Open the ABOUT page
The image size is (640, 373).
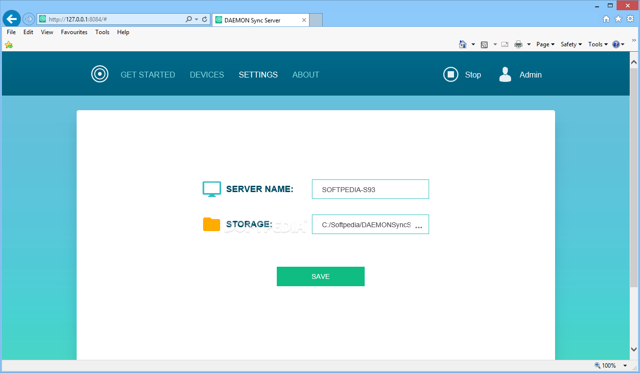click(306, 75)
